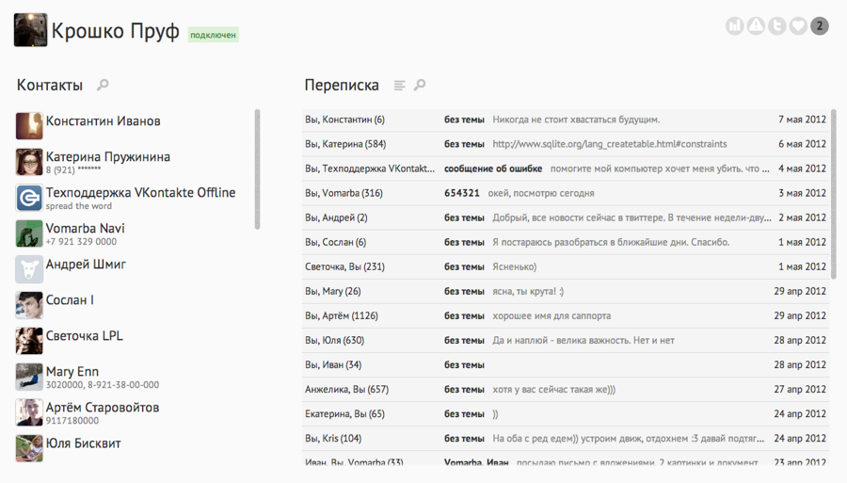This screenshot has width=847, height=483.
Task: Select contact name Катерина Пружинина
Action: [x=108, y=156]
